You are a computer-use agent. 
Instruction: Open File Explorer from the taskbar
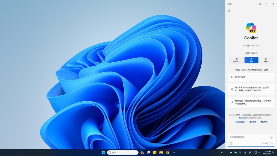click(161, 152)
